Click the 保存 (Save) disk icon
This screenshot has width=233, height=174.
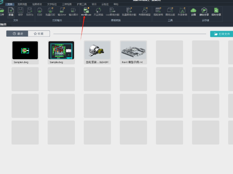tap(20, 10)
